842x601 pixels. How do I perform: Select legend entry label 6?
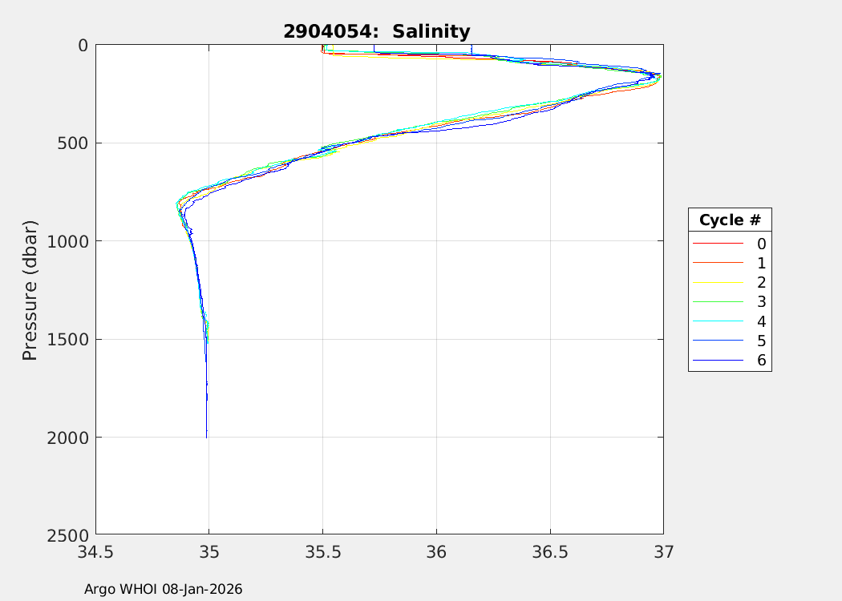tap(761, 361)
